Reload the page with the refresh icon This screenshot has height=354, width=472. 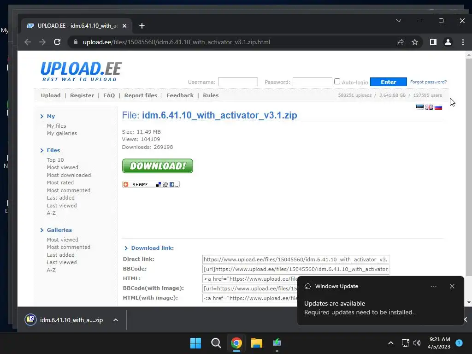(57, 42)
